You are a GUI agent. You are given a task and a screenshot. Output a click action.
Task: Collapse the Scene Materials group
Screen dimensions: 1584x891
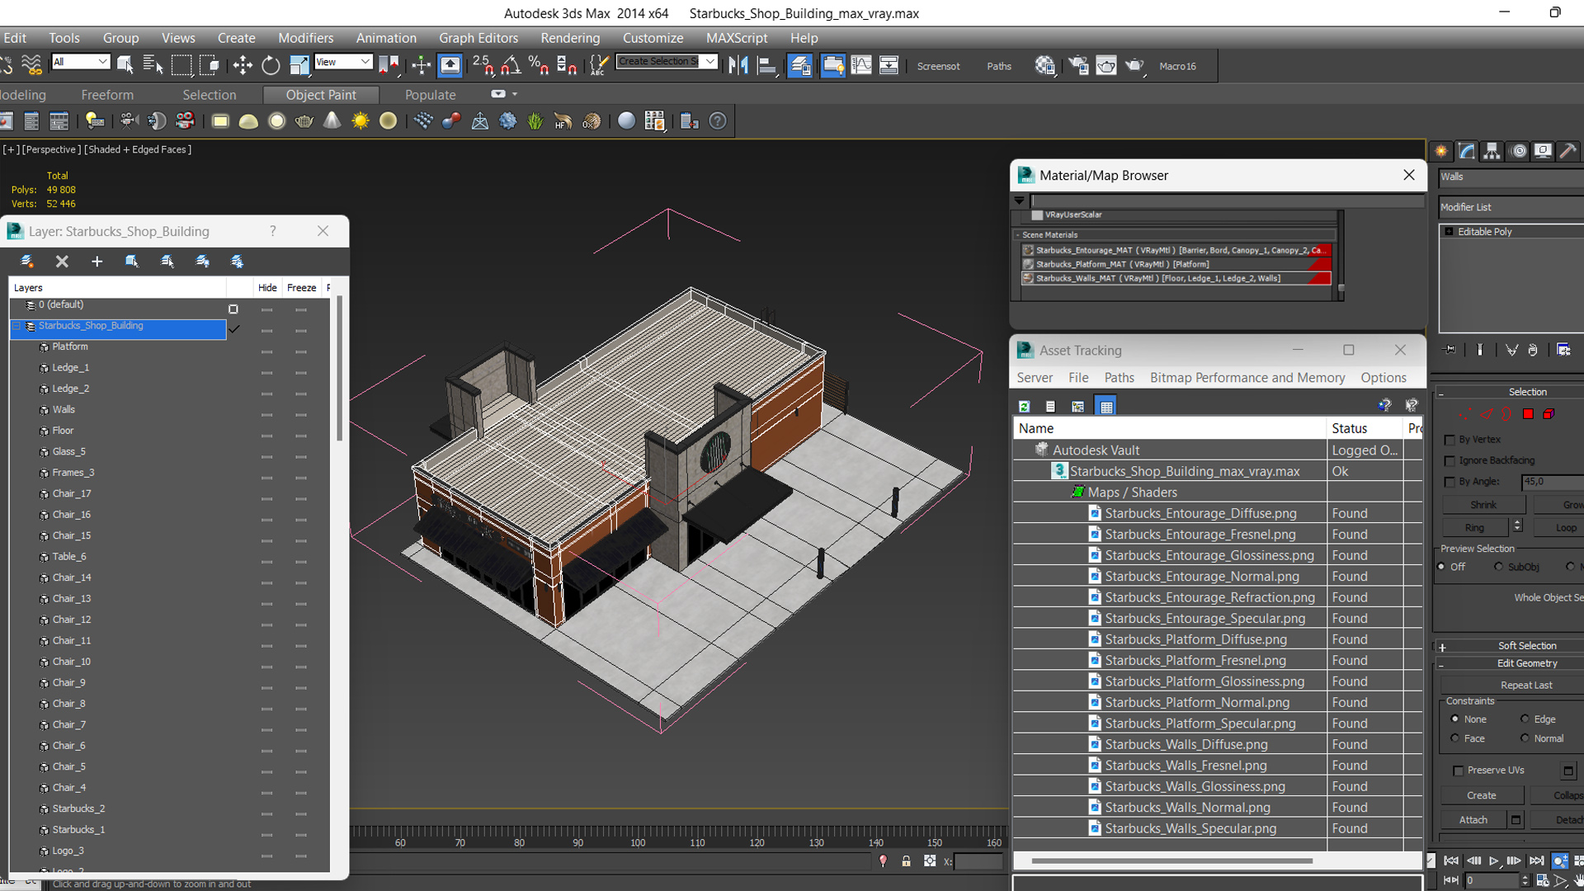point(1018,235)
